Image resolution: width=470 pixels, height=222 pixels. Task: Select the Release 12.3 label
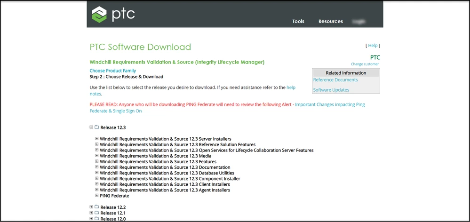tap(113, 127)
